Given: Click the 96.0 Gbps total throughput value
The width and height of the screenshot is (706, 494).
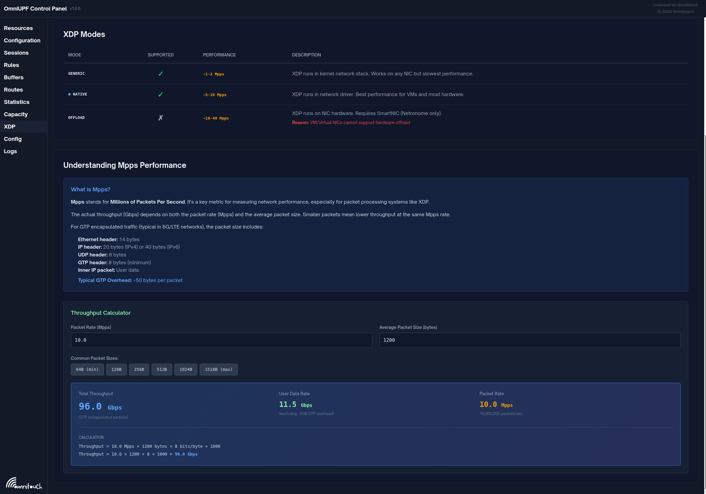Looking at the screenshot, I should point(100,406).
